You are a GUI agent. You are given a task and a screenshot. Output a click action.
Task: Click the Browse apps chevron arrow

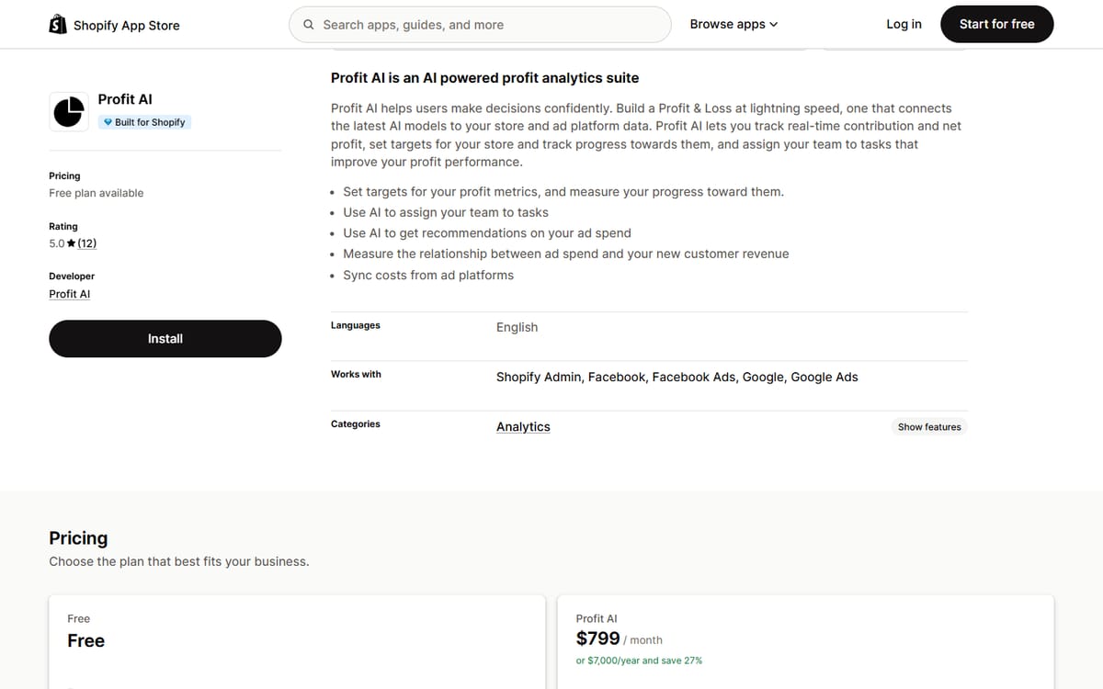coord(773,25)
